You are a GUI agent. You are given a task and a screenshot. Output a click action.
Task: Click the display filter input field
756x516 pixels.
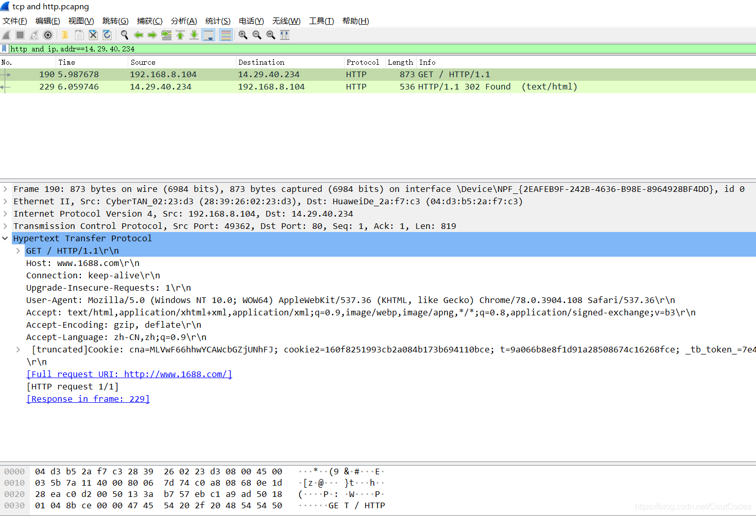[x=381, y=49]
